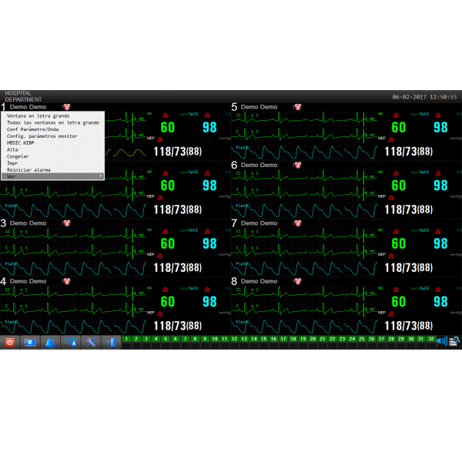The image size is (462, 462).
Task: Click the heart alarm icon beside bed 3 name
Action: click(66, 223)
